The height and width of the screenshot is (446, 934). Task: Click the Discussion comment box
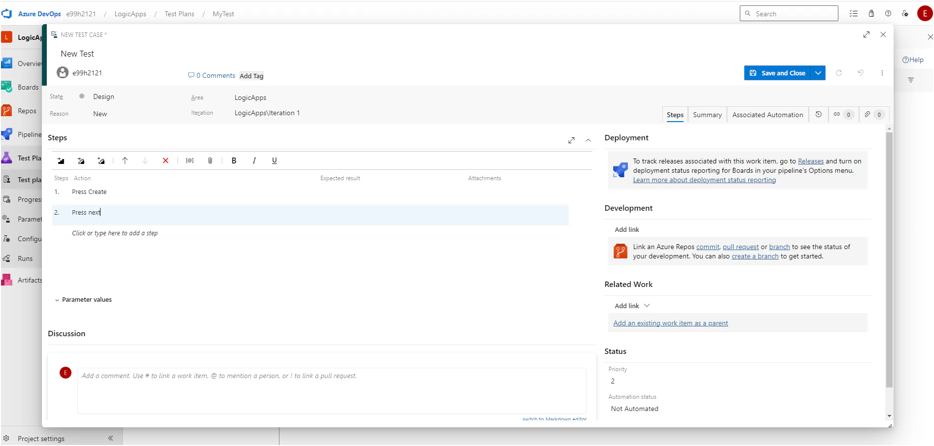click(332, 391)
